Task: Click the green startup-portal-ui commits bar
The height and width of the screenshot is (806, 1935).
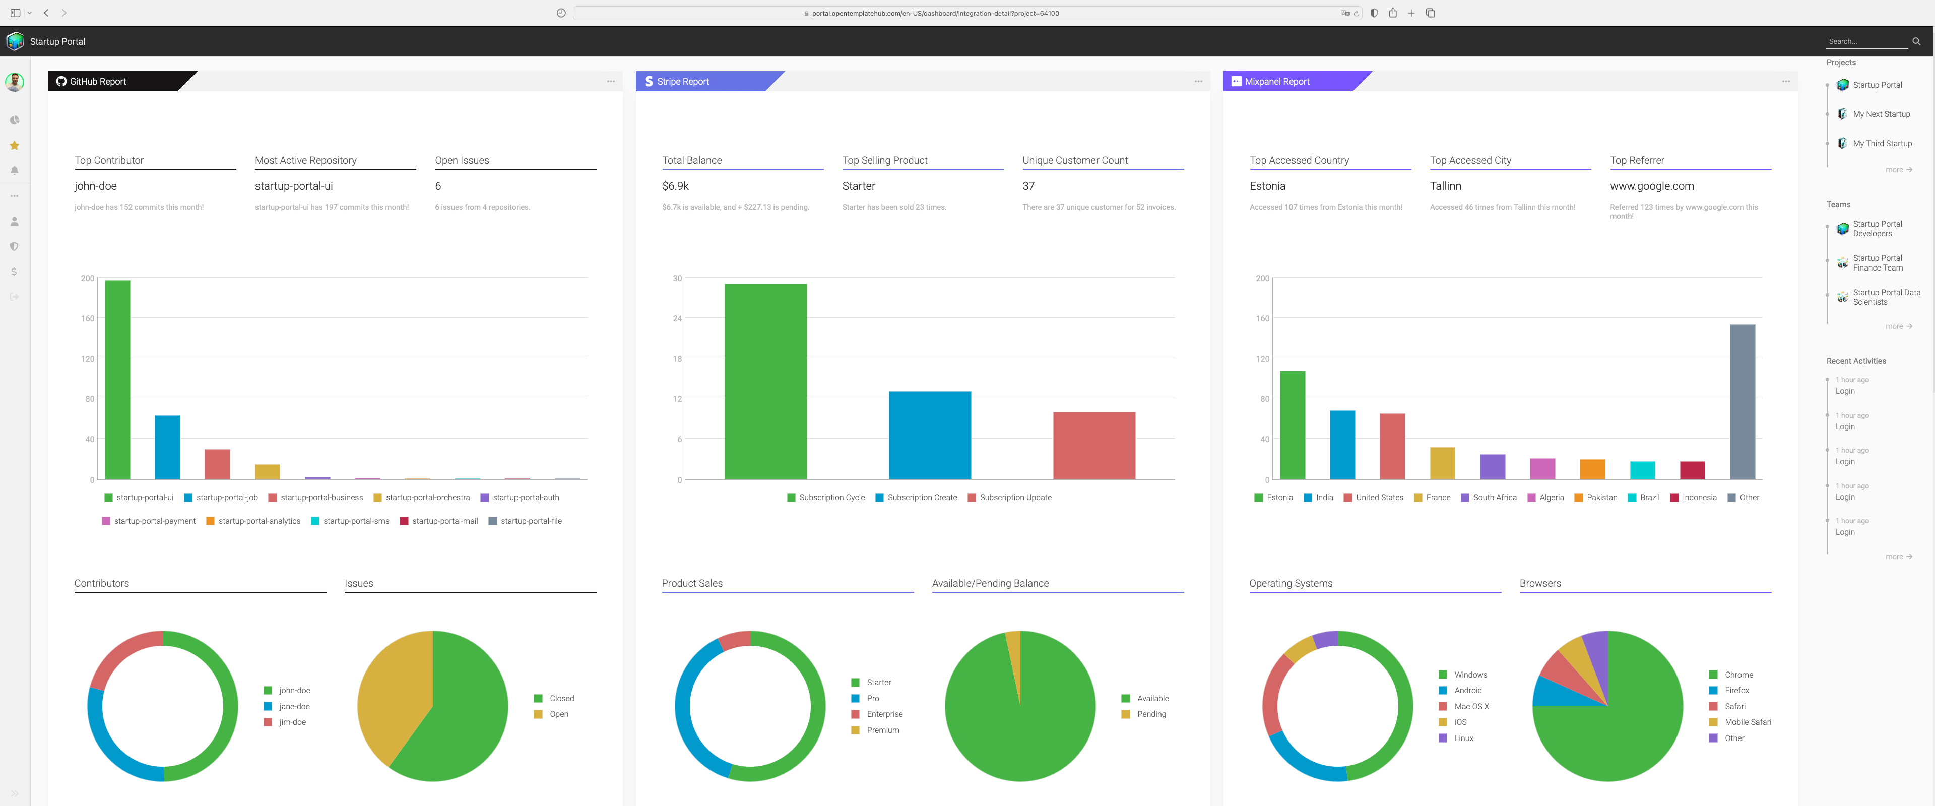Action: (117, 379)
